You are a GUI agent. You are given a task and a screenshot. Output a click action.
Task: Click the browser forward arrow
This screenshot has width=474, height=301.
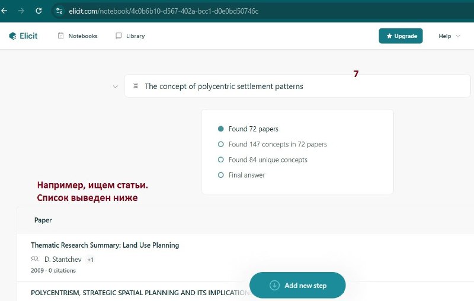[x=21, y=11]
